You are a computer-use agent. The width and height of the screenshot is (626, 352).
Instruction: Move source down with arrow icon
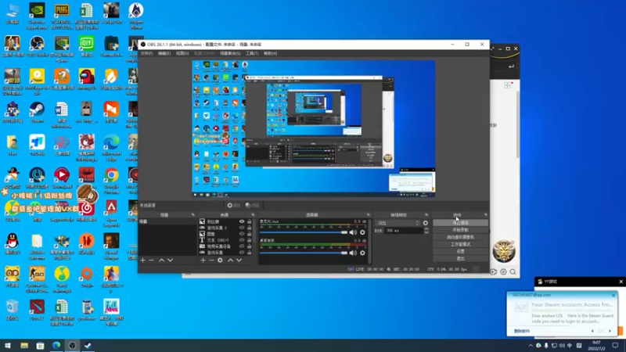coord(239,260)
